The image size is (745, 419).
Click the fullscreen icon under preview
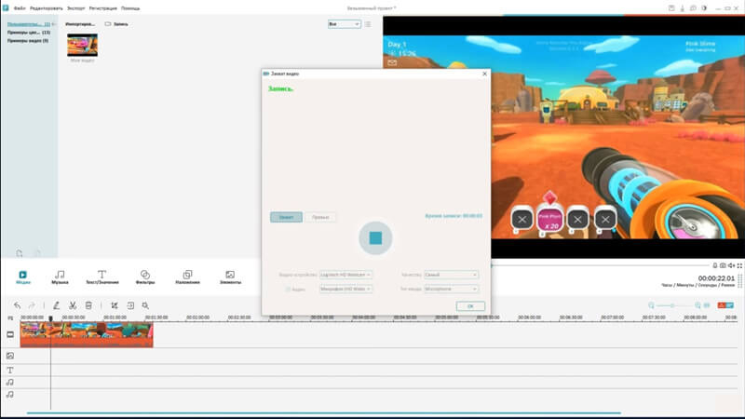(x=739, y=265)
